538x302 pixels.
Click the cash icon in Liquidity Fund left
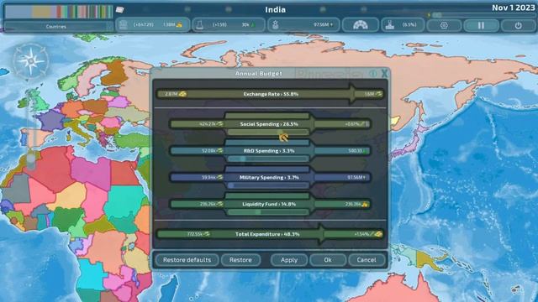[x=219, y=204]
